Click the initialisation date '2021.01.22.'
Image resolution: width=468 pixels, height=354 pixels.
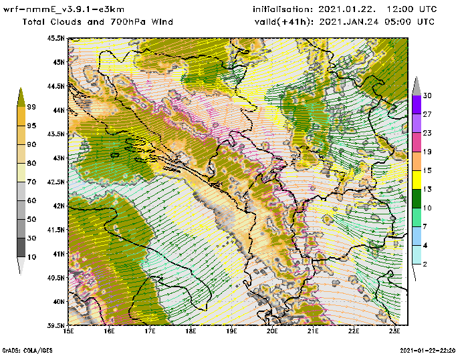[x=346, y=9]
